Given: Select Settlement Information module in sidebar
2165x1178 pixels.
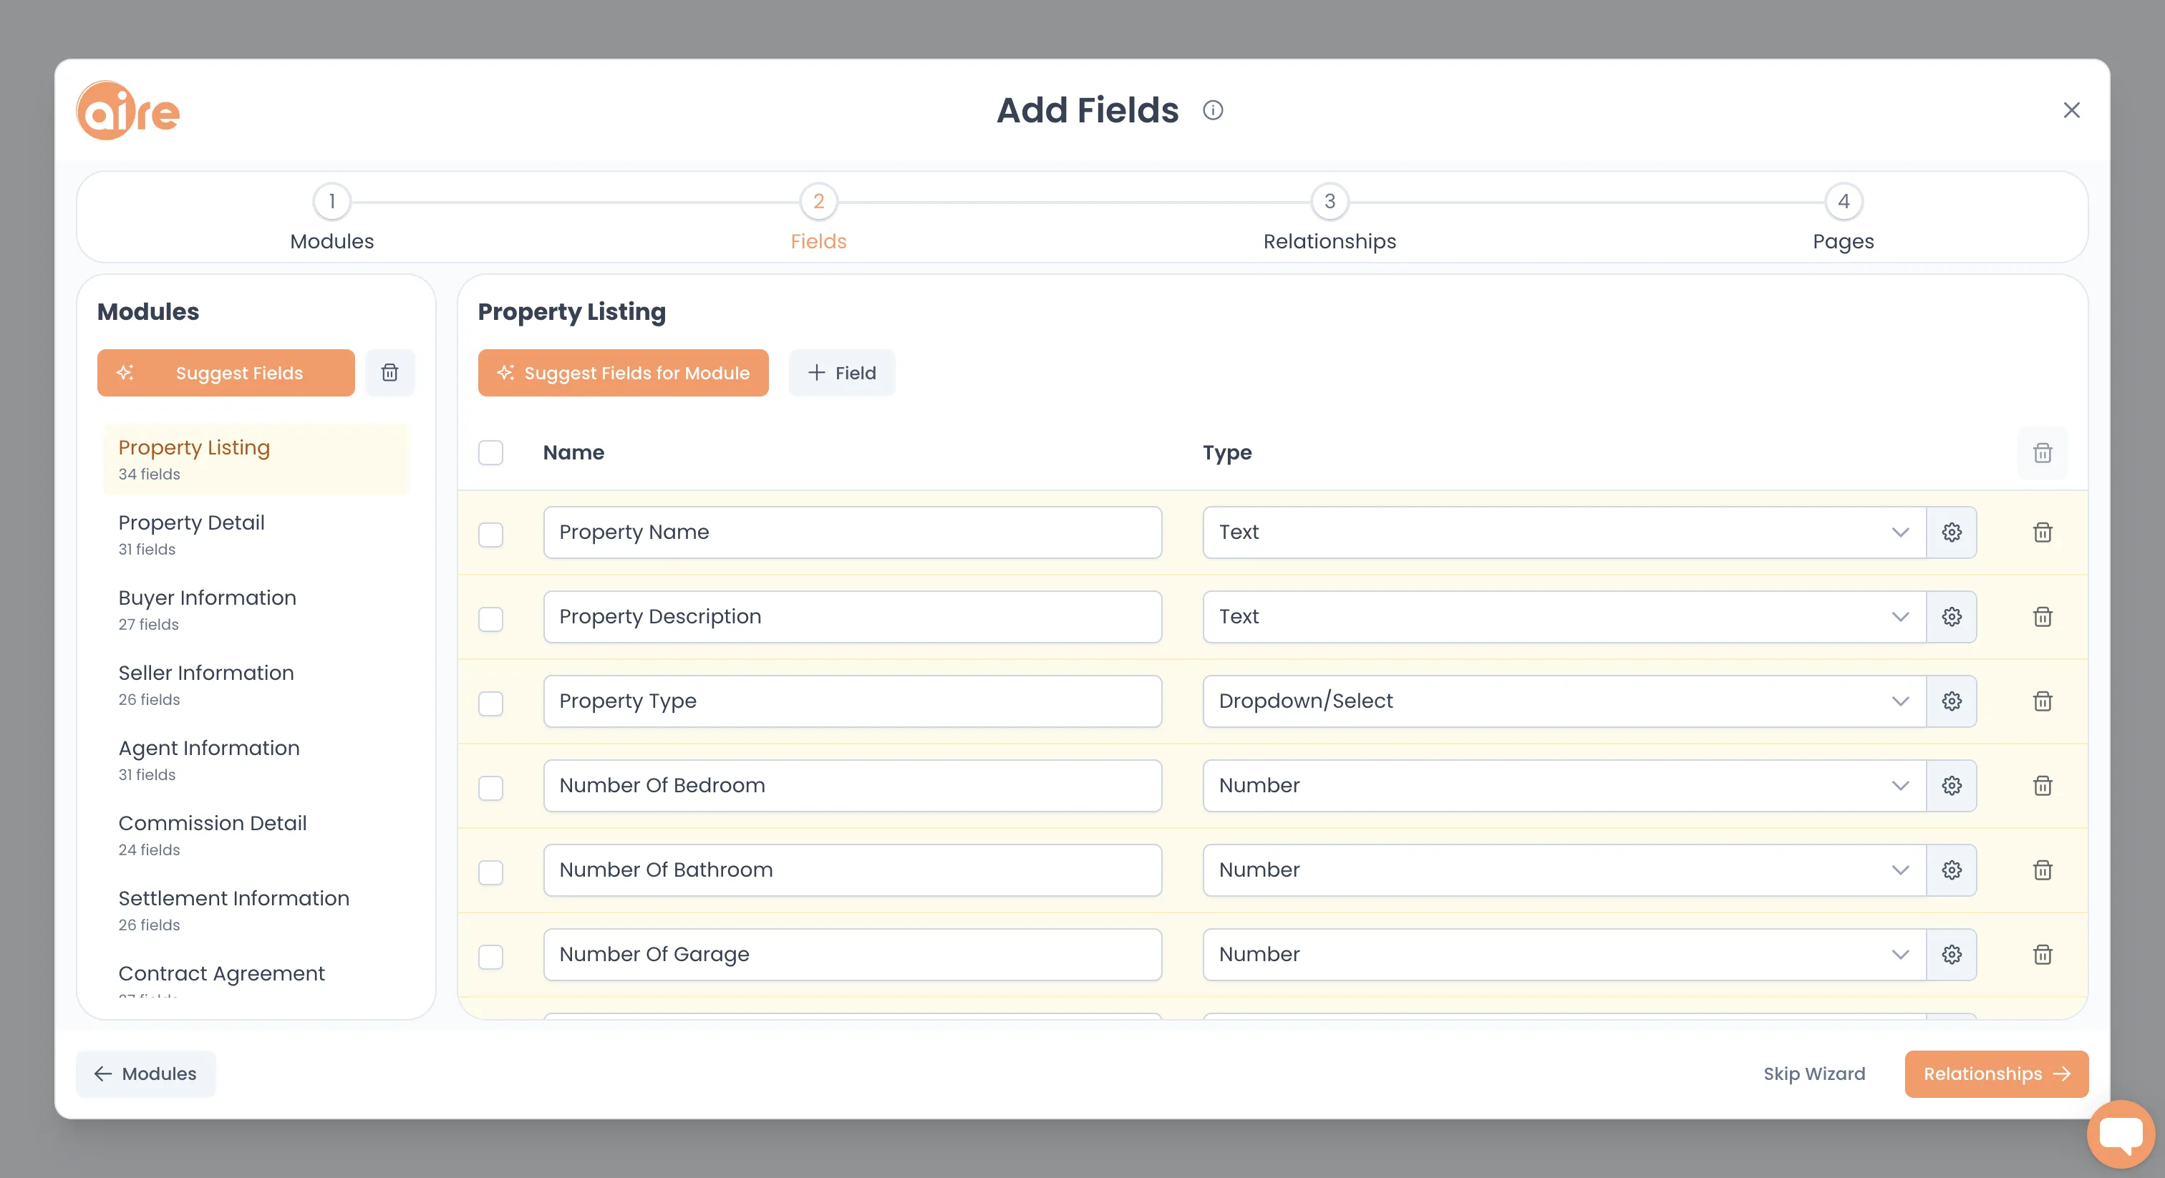Looking at the screenshot, I should coord(256,910).
